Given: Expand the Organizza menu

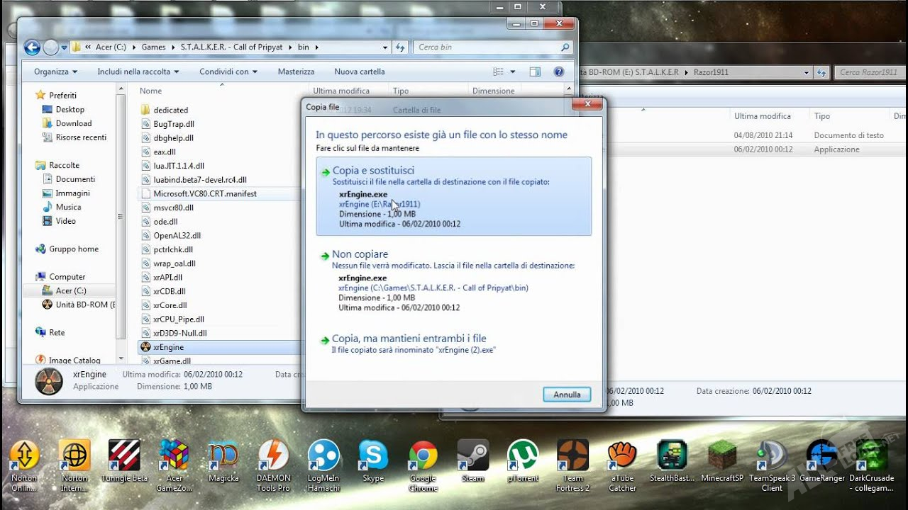Looking at the screenshot, I should coord(55,72).
